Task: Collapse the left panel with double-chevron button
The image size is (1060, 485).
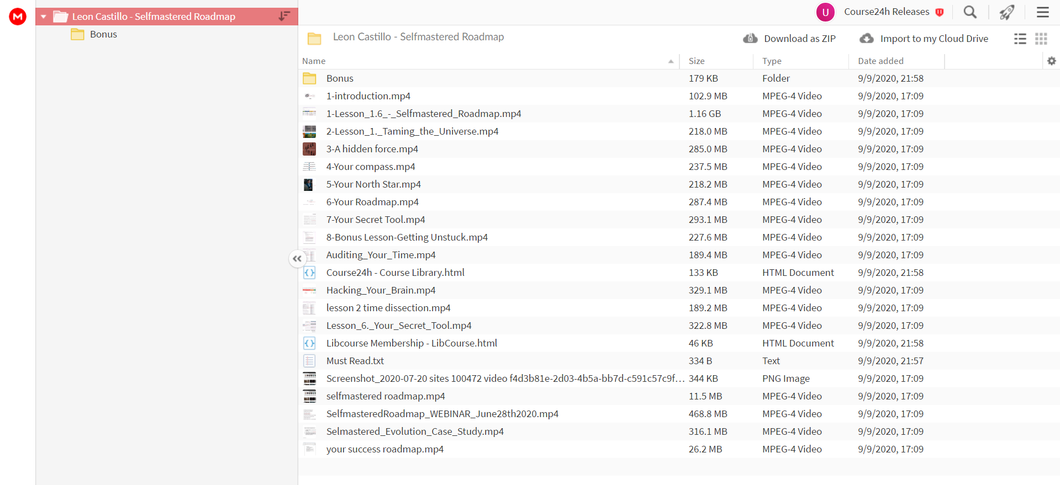Action: tap(297, 258)
